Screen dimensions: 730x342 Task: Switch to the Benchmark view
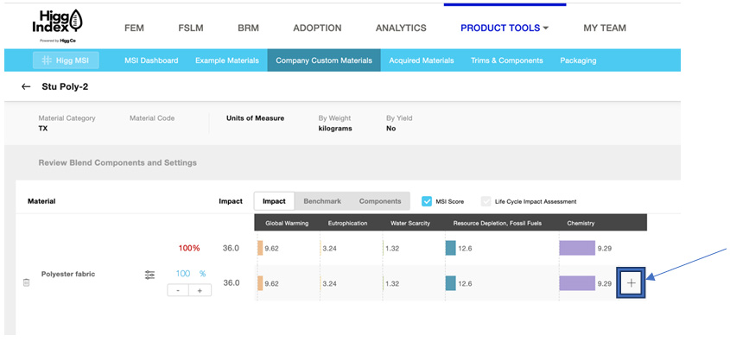click(322, 201)
